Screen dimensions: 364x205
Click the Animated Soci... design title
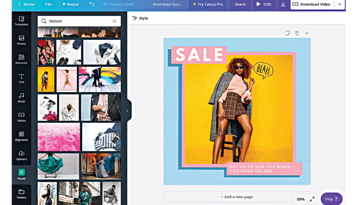click(167, 4)
